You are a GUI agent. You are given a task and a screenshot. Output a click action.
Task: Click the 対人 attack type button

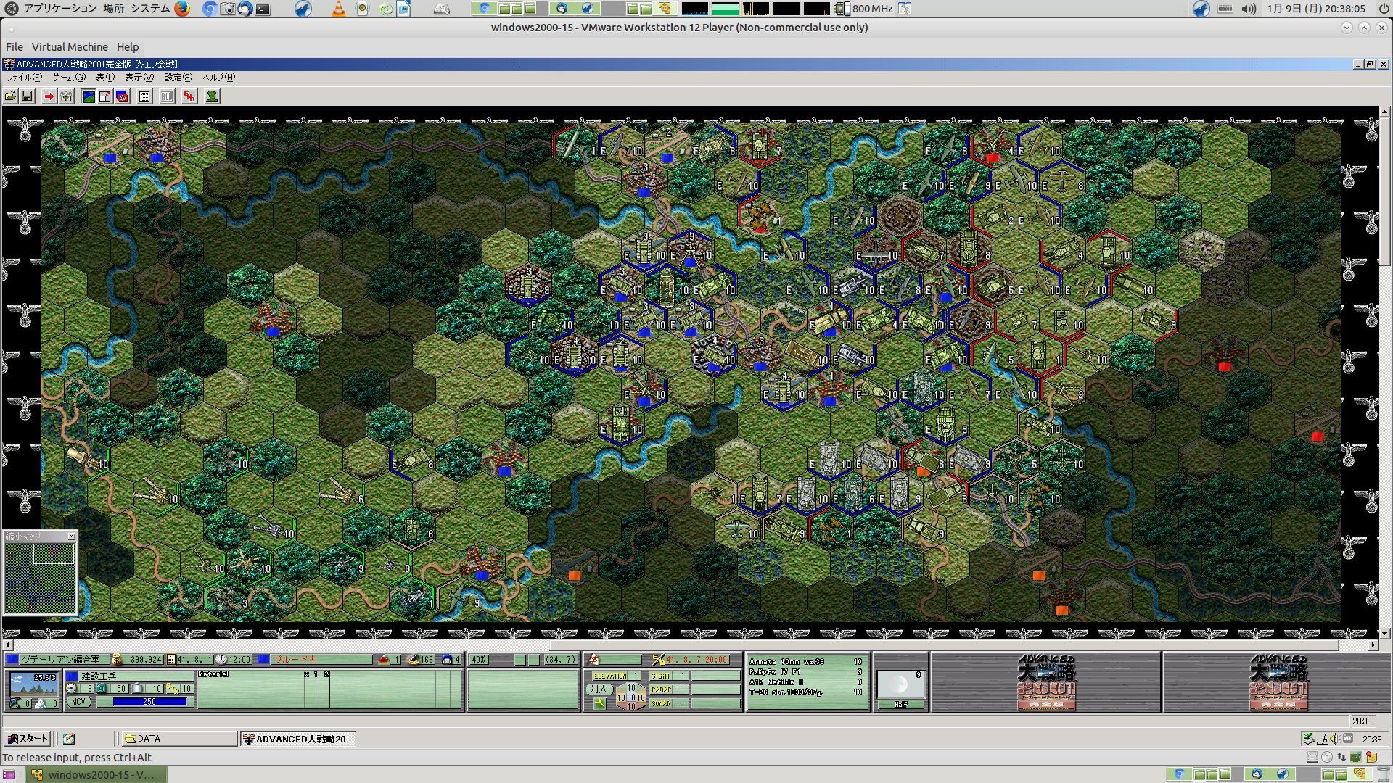(599, 689)
